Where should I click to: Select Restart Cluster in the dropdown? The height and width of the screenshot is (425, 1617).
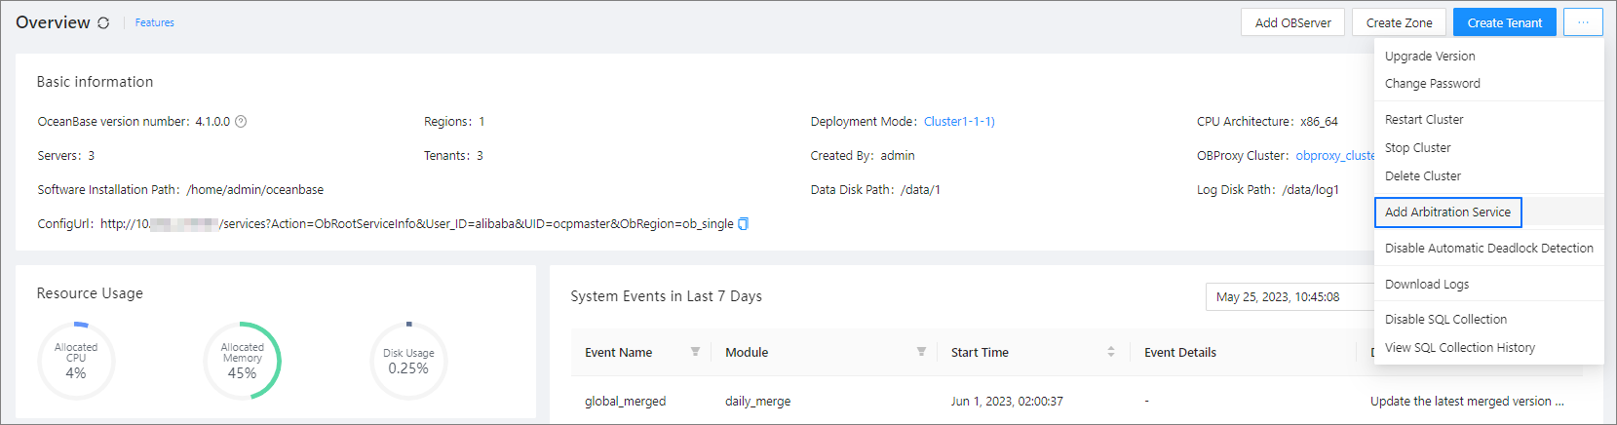[x=1424, y=120]
